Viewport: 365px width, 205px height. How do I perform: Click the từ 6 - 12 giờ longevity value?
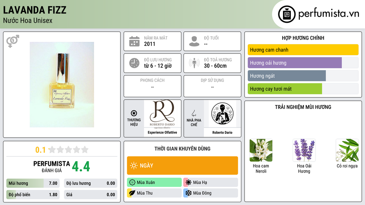158,66
